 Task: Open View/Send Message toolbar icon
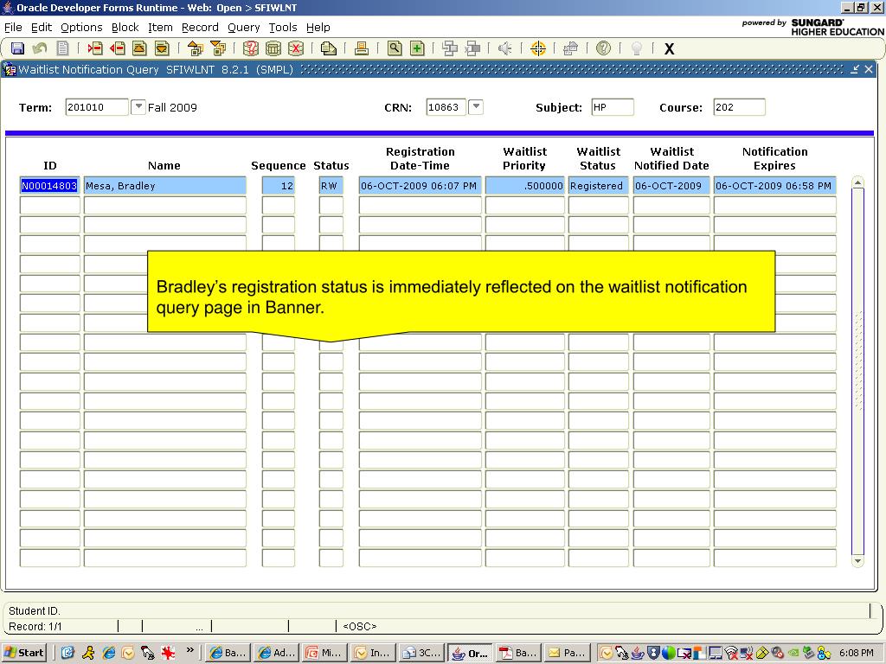(x=328, y=48)
